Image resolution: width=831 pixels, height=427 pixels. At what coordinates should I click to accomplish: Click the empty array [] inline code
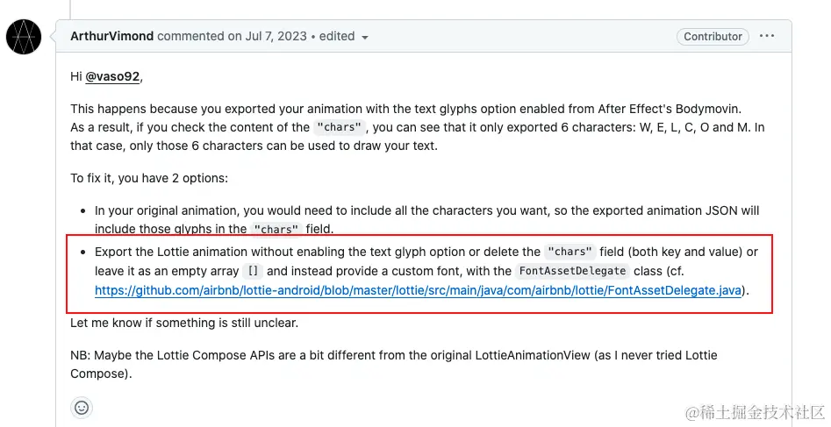click(x=253, y=271)
